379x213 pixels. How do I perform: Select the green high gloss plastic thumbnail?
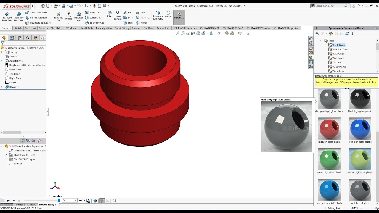329,159
